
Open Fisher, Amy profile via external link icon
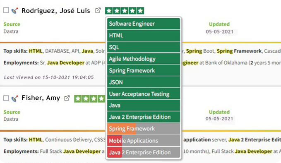[67, 98]
